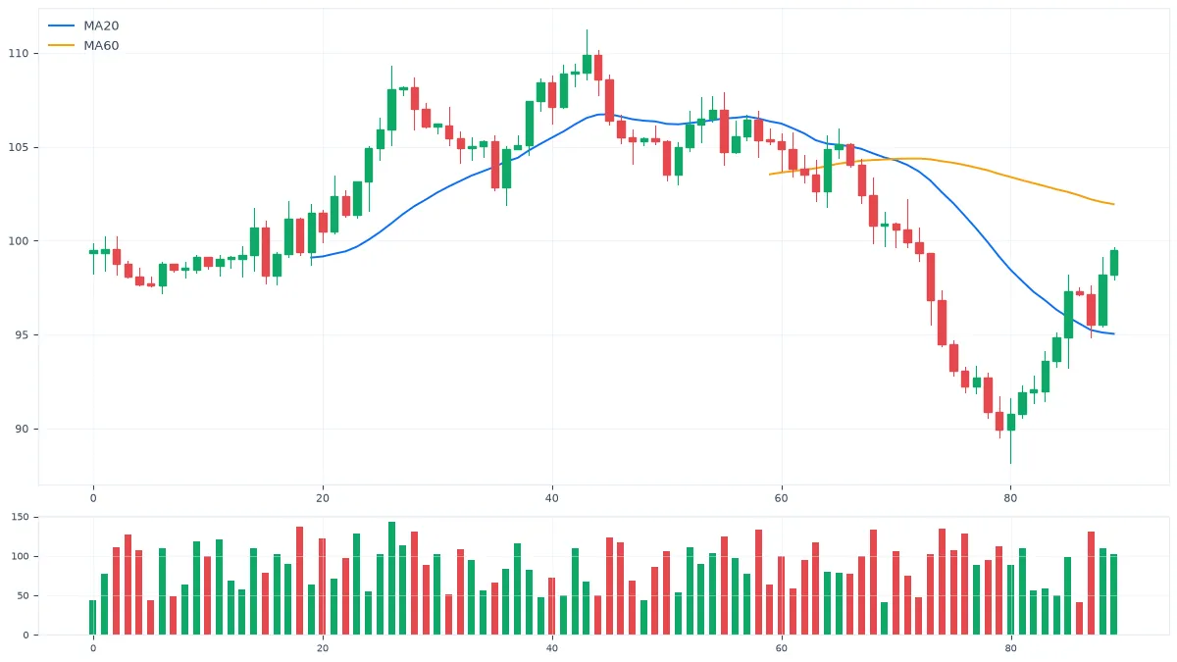
Task: Toggle the MA20 legend entry
Action: [x=83, y=25]
